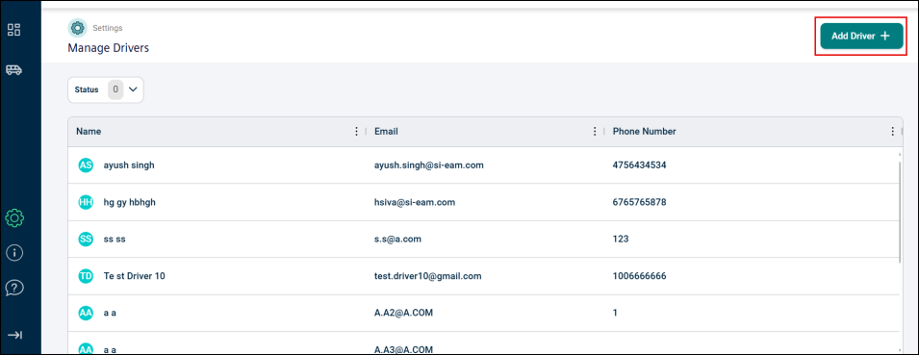Screen dimensions: 919x355
Task: Click the TD avatar for Te st Driver 10
Action: click(x=86, y=275)
